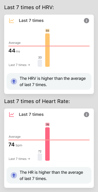
Task: Follow the 'Last 7 times →' link in the Heart Rate card
Action: pos(19,159)
